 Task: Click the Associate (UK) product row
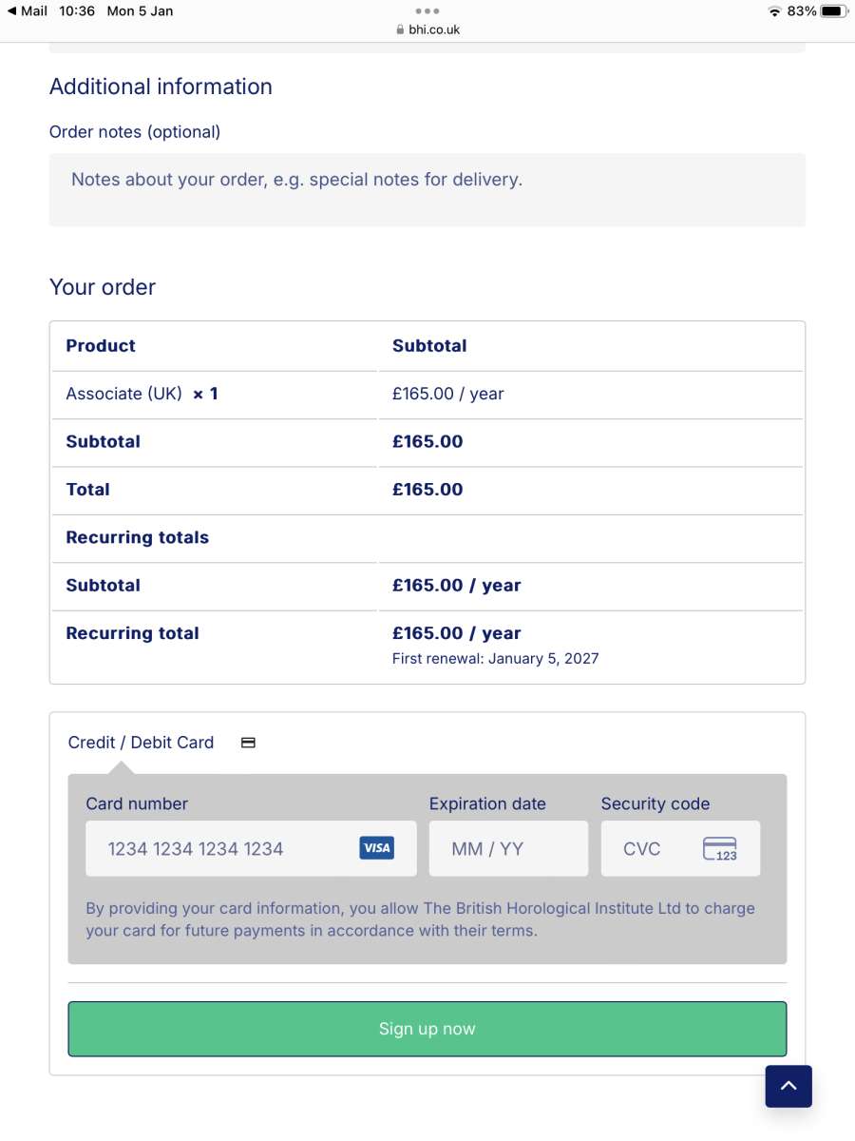click(x=427, y=395)
